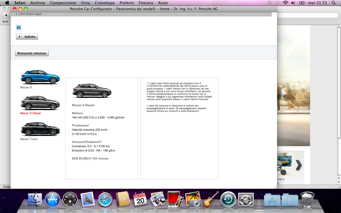This screenshot has width=341, height=213.
Task: Click Reimposta selezione button
Action: click(x=32, y=53)
